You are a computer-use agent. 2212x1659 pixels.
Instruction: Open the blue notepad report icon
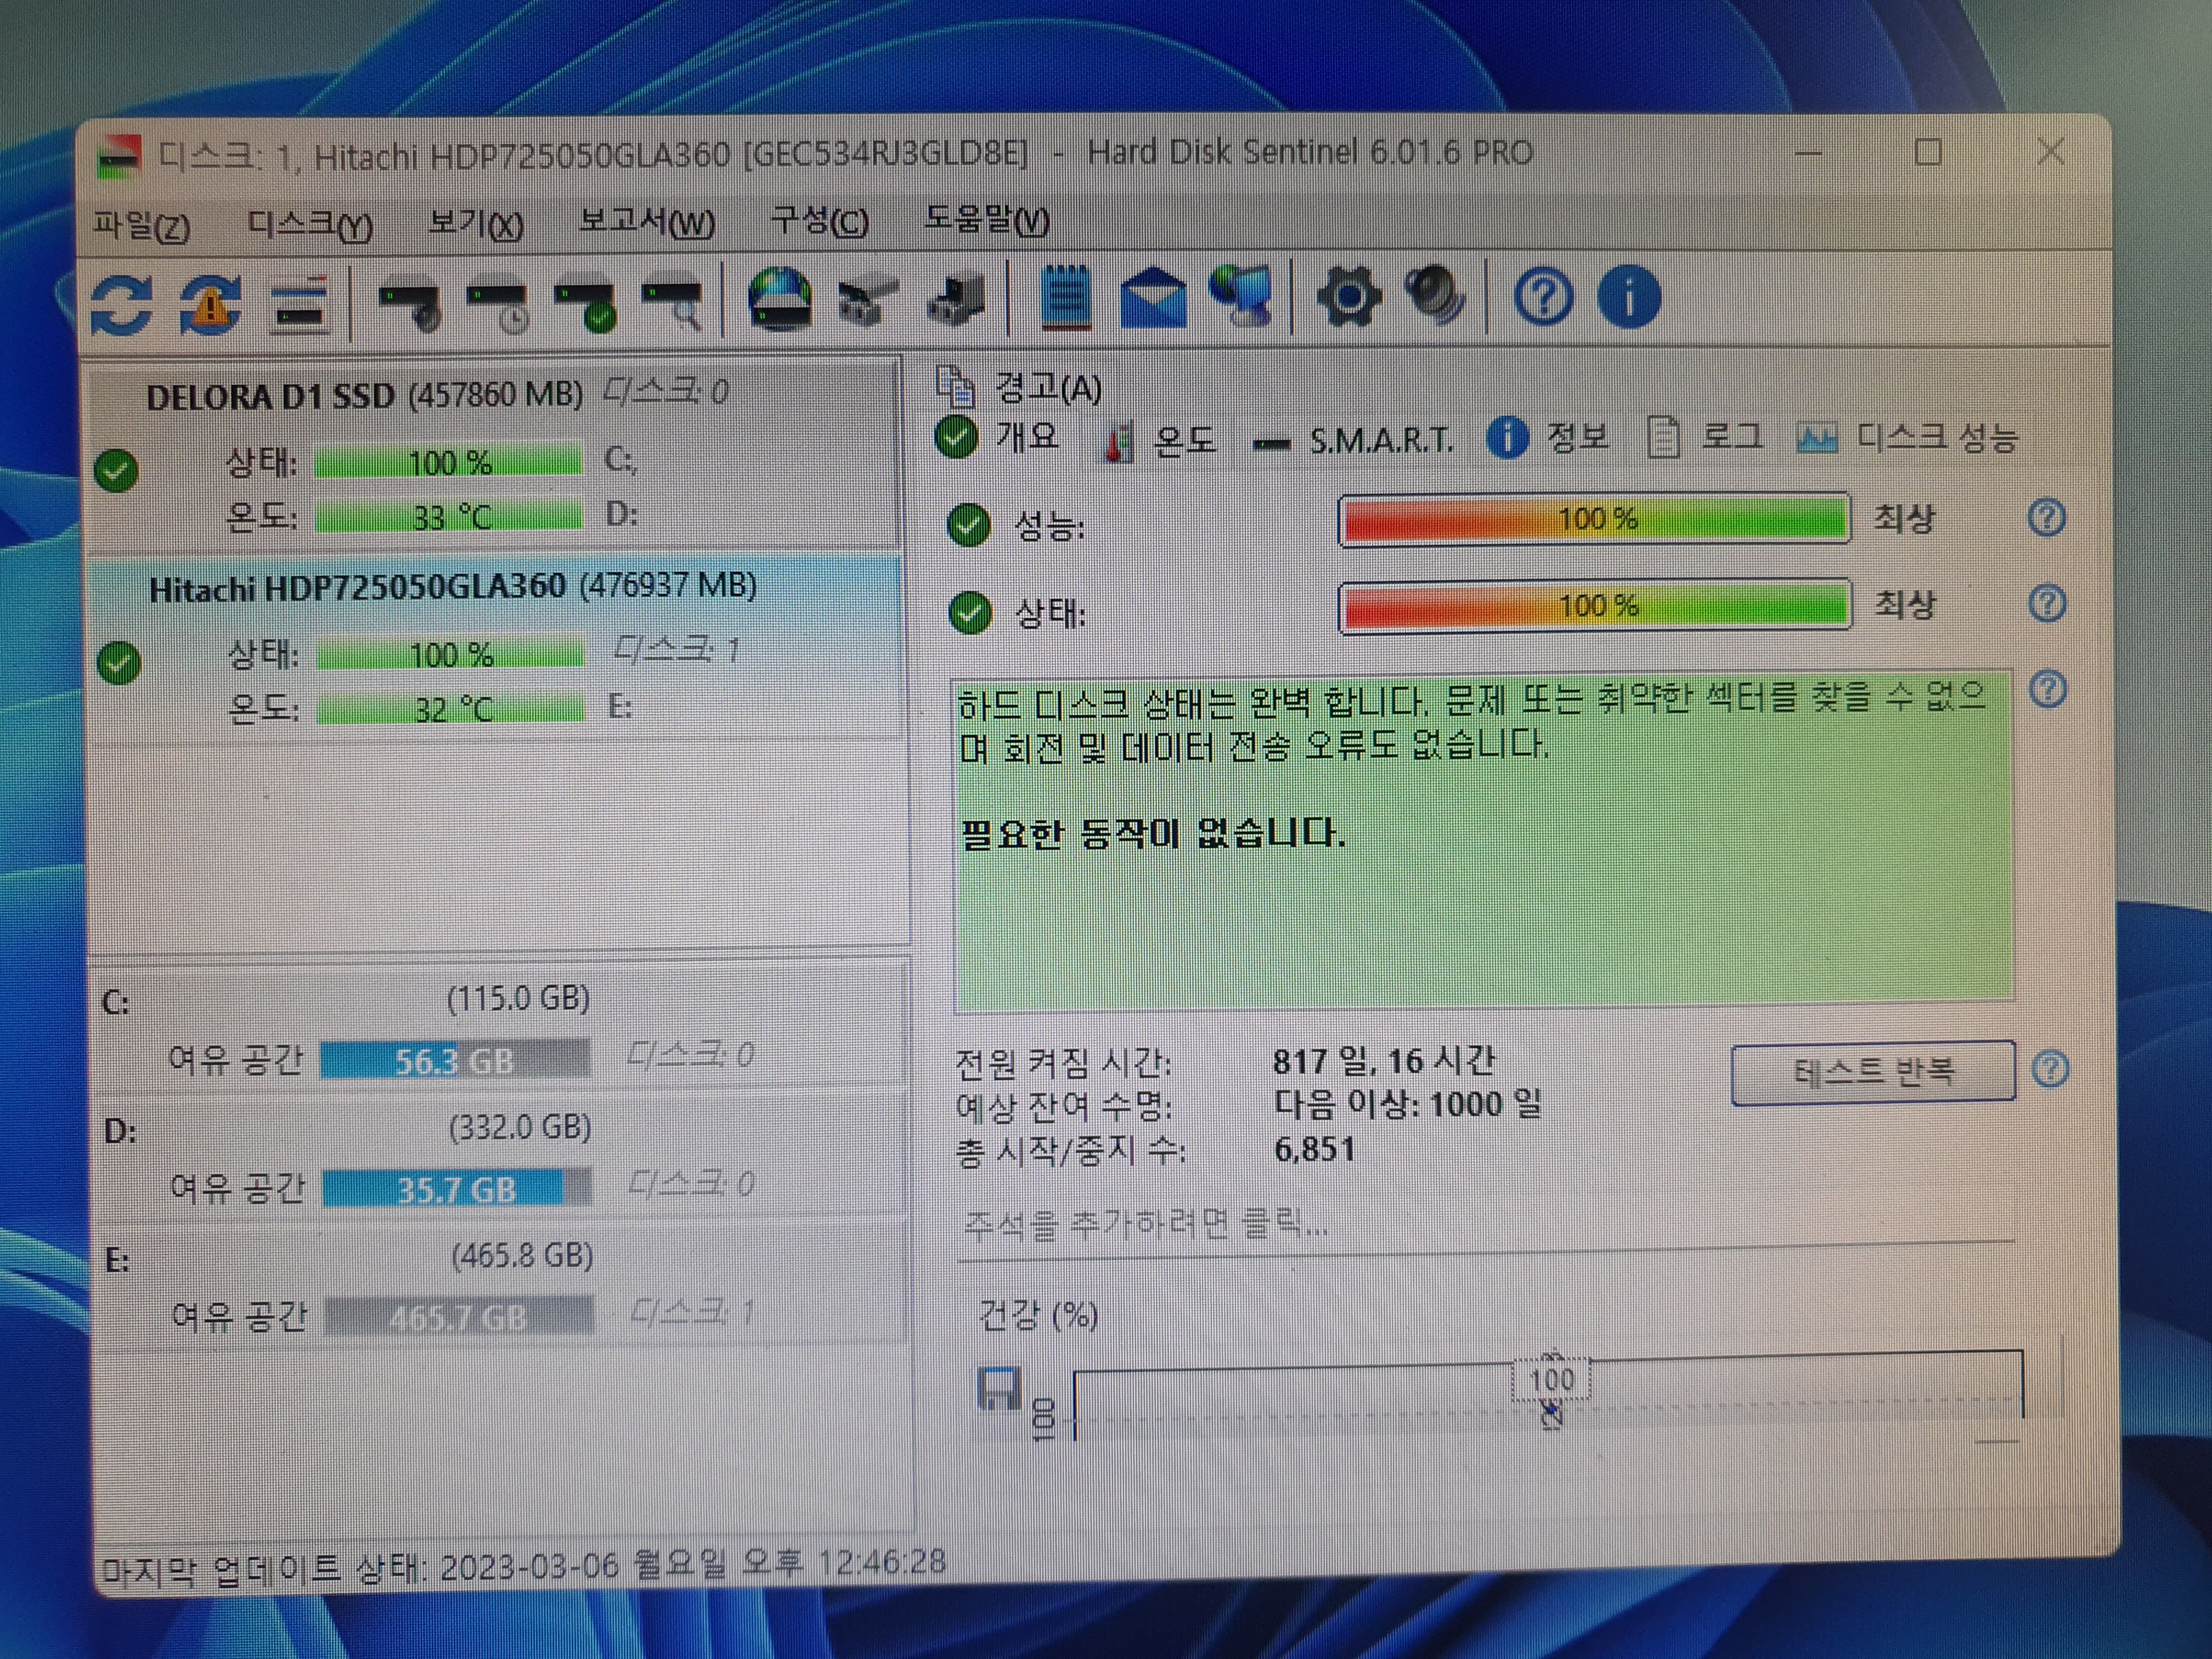point(1066,297)
